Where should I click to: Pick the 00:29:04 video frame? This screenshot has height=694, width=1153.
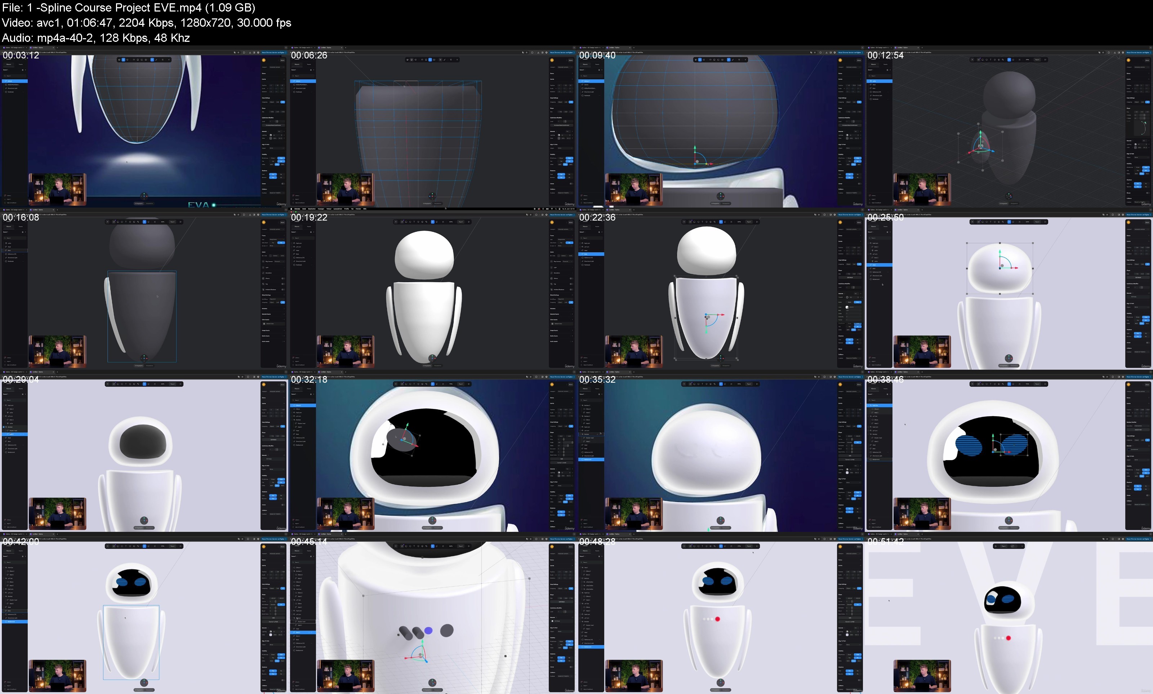pyautogui.click(x=144, y=451)
